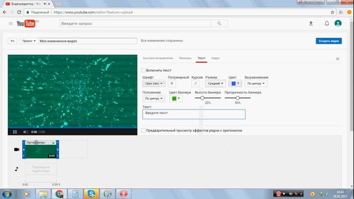354x199 pixels.
Task: Click the right trim handle of clip
Action: pyautogui.click(x=58, y=149)
